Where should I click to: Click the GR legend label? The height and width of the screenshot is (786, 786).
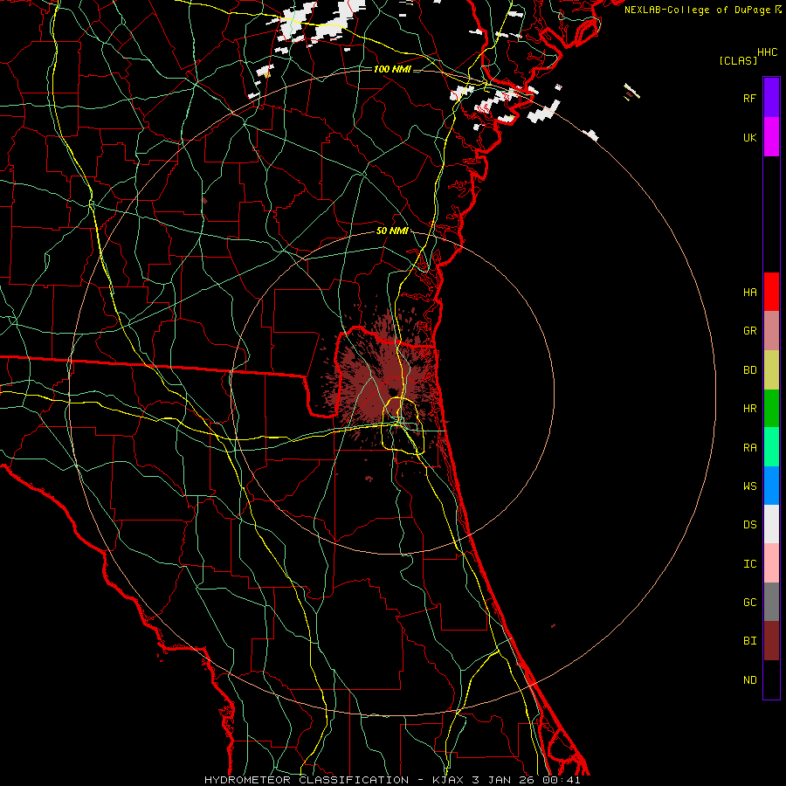pyautogui.click(x=749, y=331)
